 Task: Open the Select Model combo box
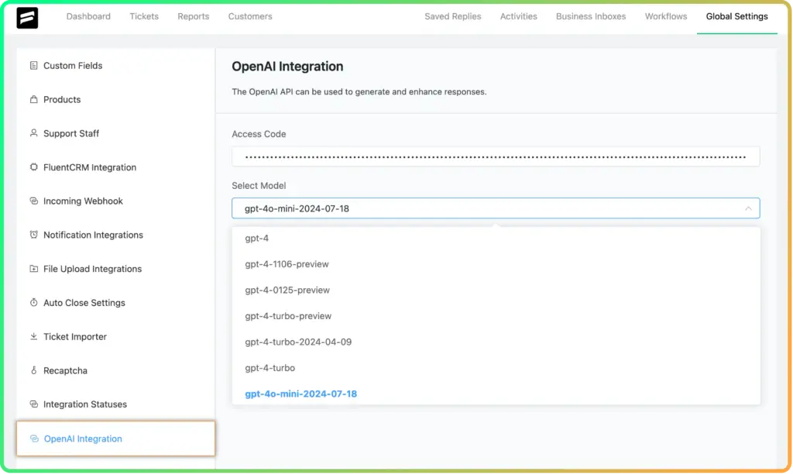(496, 208)
